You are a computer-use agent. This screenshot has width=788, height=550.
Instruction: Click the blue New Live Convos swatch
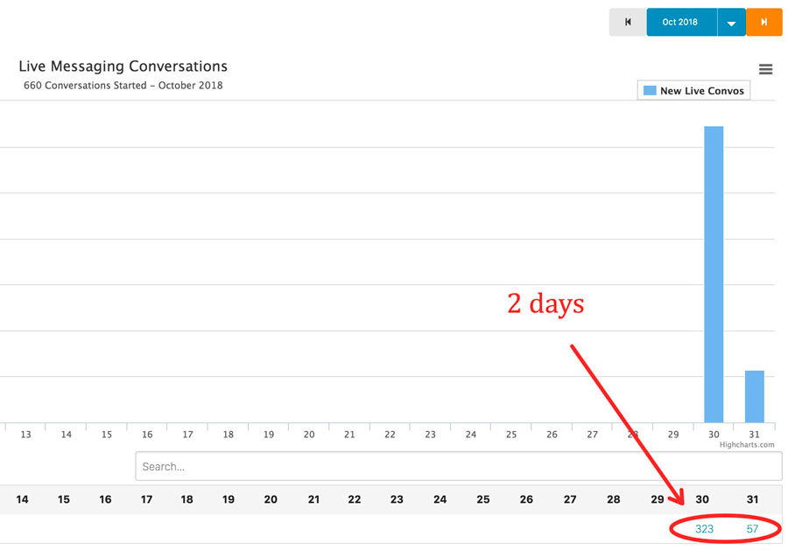pyautogui.click(x=650, y=91)
